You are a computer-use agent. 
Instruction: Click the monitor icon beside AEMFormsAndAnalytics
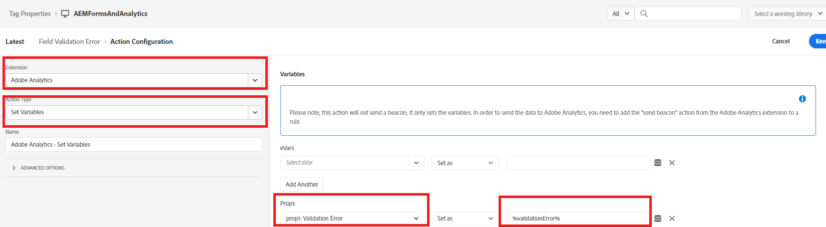(x=65, y=13)
